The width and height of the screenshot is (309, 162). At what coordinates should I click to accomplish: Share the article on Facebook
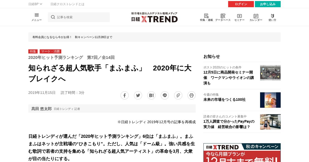point(125,95)
